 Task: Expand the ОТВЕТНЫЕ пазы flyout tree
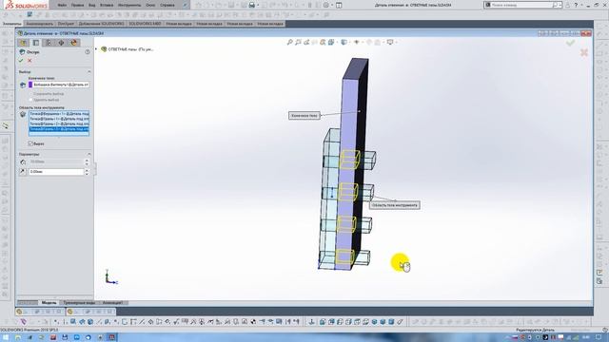97,49
